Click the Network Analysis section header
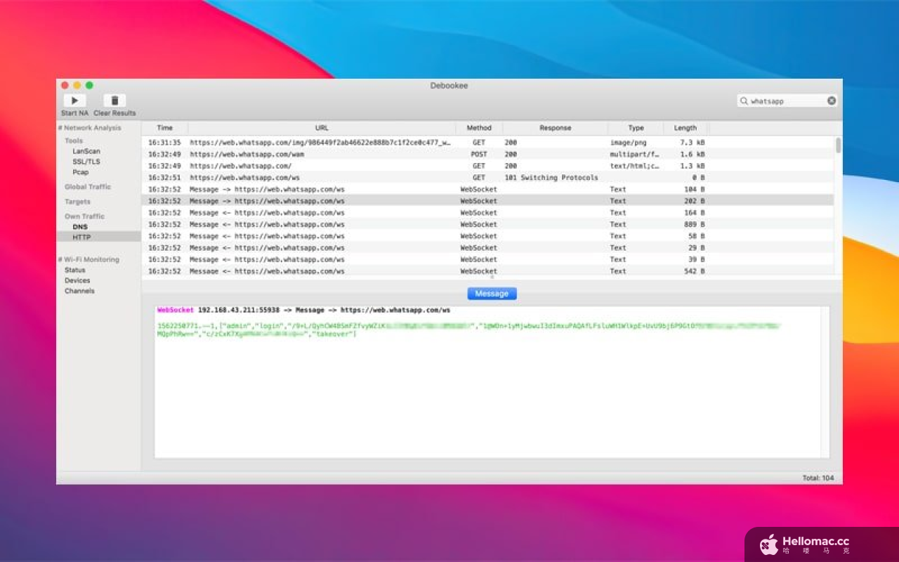Image resolution: width=899 pixels, height=562 pixels. [x=89, y=128]
